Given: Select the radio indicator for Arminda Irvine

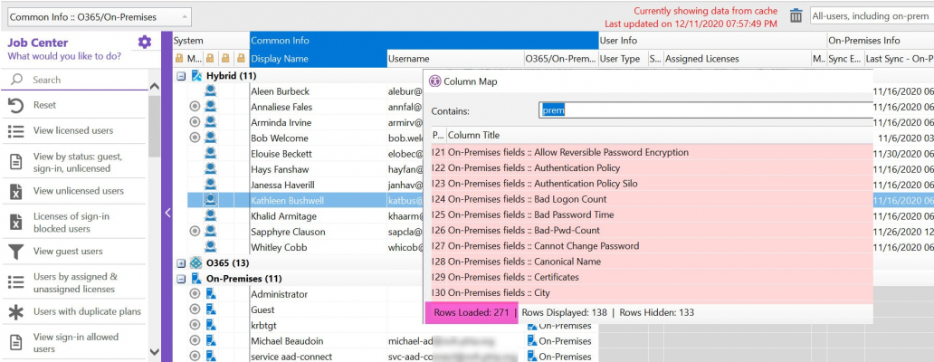Looking at the screenshot, I should click(x=195, y=123).
